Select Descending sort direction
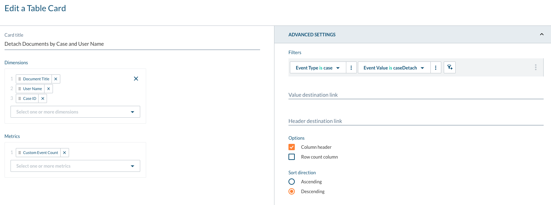Image resolution: width=551 pixels, height=205 pixels. (292, 191)
